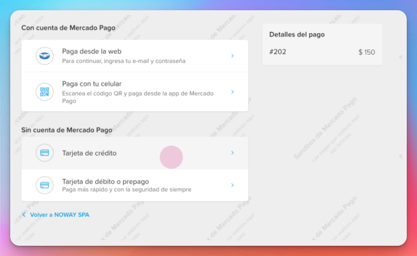Click the Sin cuenta de Mercado Pago heading
This screenshot has height=256, width=417.
click(67, 130)
